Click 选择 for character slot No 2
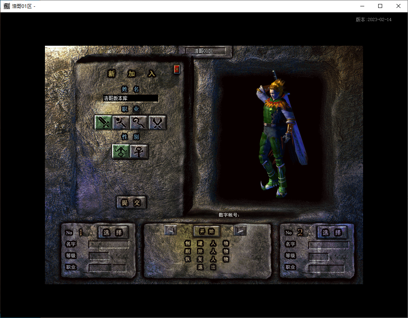Screen dimensions: 408x318 332,233
